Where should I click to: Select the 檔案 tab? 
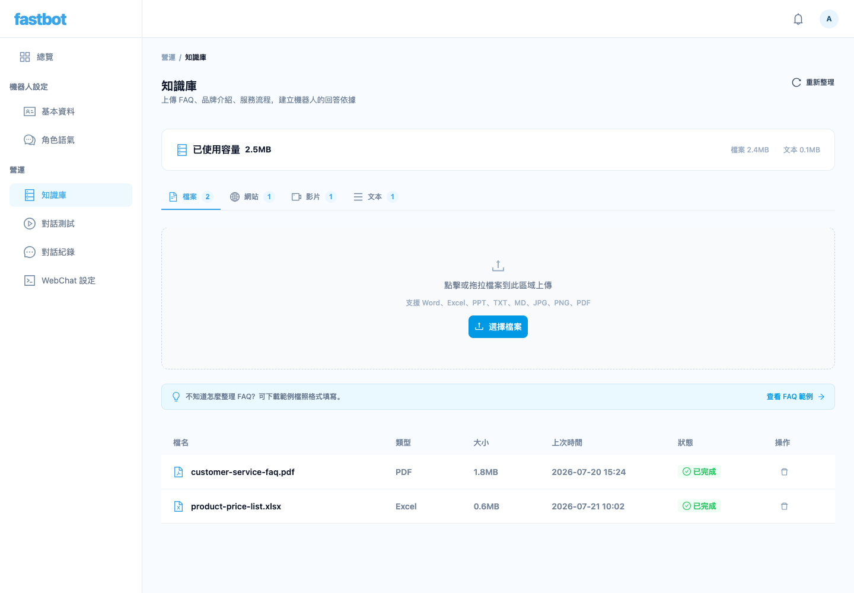[x=191, y=197]
